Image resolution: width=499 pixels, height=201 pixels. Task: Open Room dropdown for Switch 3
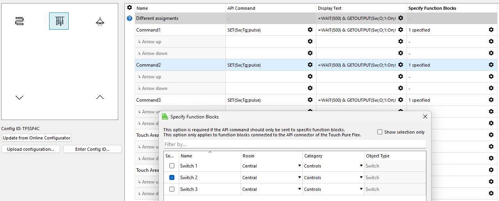coord(300,189)
